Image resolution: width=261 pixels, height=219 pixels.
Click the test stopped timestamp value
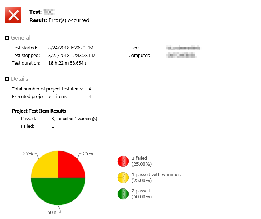coord(72,56)
